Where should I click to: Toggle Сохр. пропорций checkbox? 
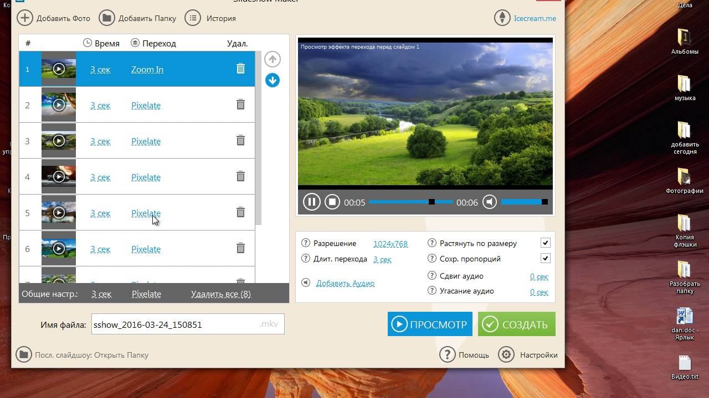546,259
